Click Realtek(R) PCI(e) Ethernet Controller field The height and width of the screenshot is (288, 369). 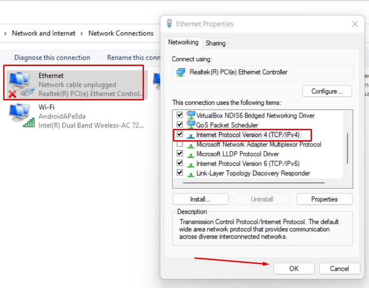pyautogui.click(x=263, y=73)
